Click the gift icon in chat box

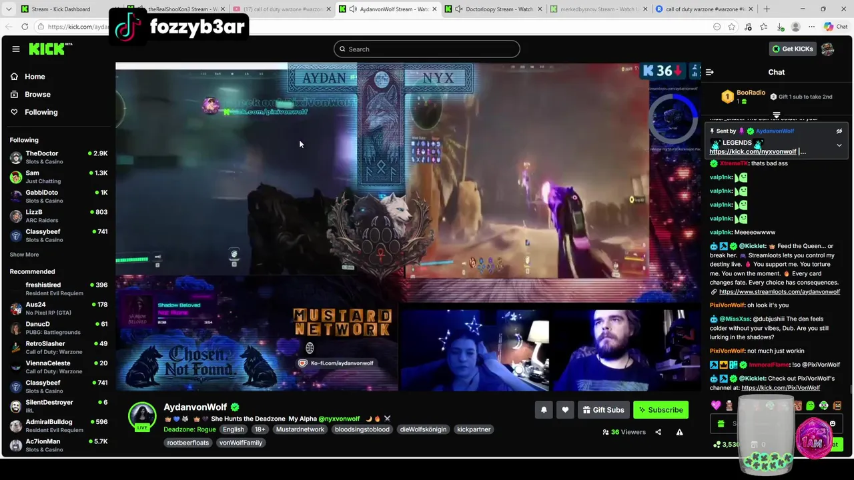[721, 423]
